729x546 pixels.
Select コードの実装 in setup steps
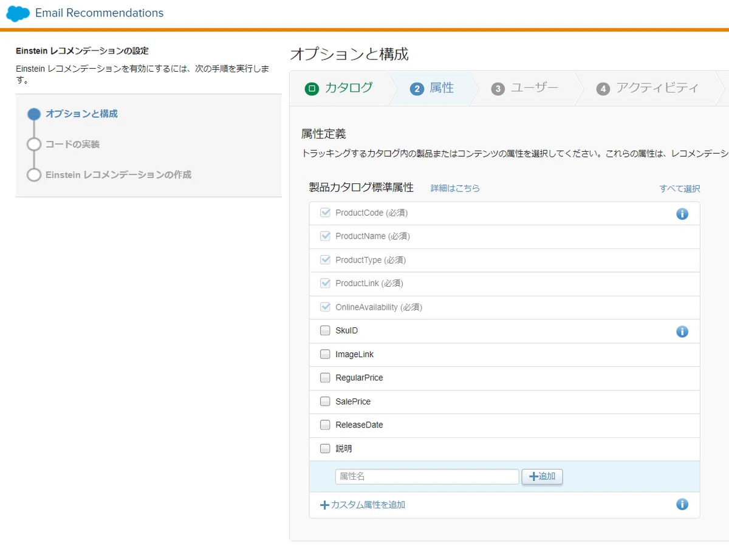(x=72, y=144)
